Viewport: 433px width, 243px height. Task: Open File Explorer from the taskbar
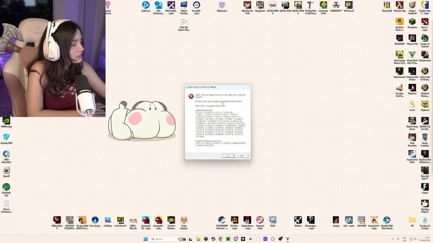click(x=198, y=239)
